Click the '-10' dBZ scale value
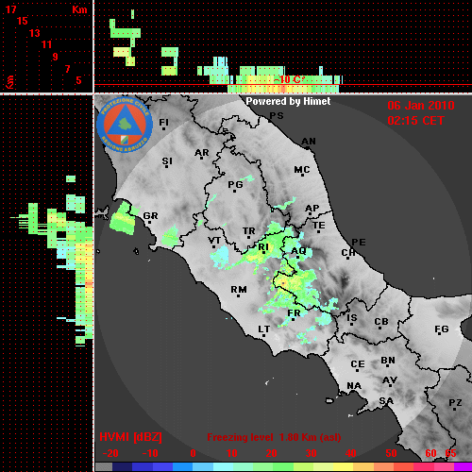 (150, 453)
